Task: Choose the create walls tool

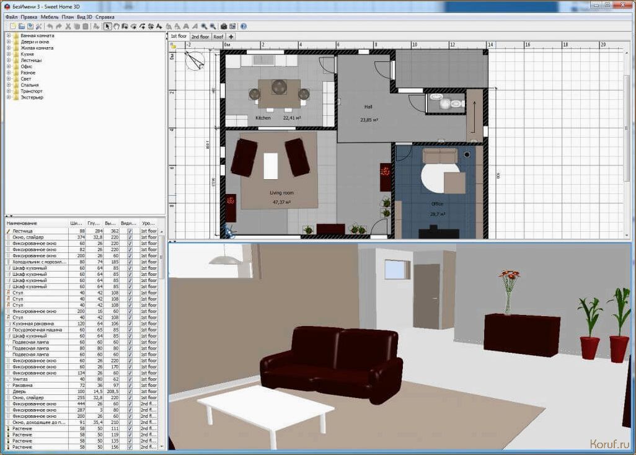Action: [125, 27]
